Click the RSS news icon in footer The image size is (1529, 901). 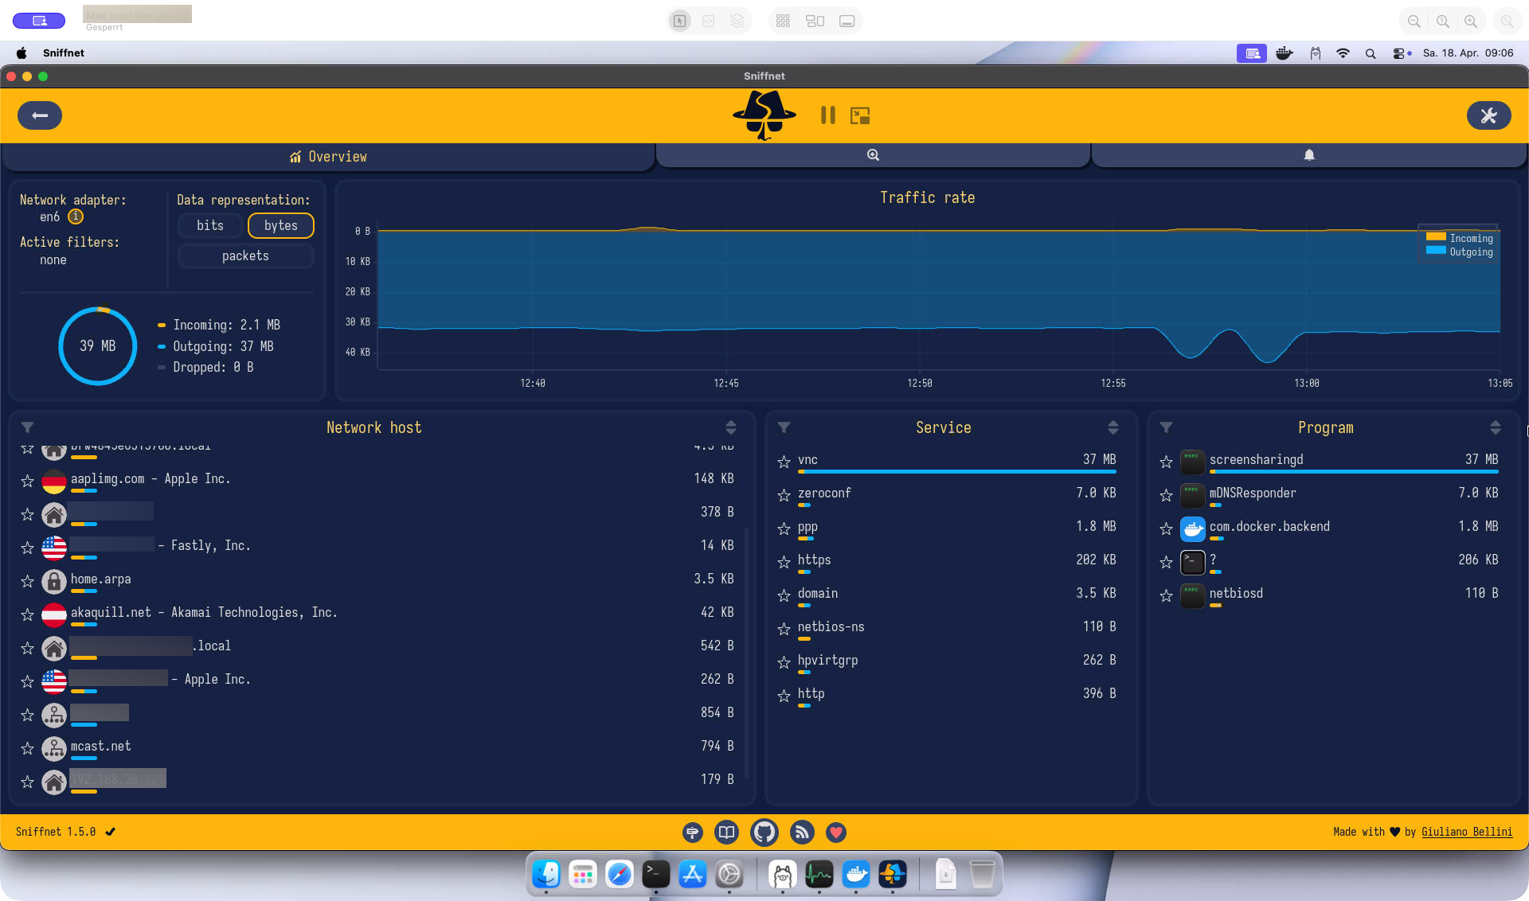coord(801,833)
